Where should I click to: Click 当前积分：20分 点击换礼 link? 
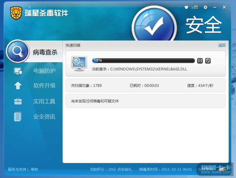(111, 169)
